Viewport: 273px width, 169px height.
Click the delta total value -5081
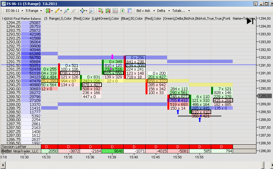(178, 151)
